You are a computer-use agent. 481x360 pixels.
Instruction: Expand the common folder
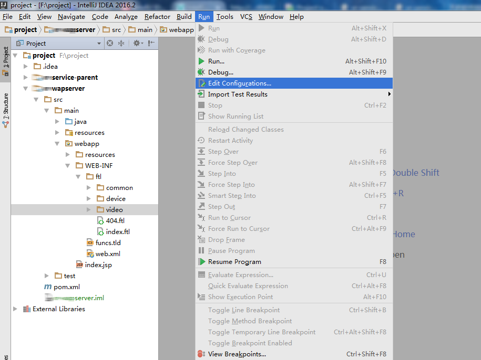pyautogui.click(x=89, y=188)
